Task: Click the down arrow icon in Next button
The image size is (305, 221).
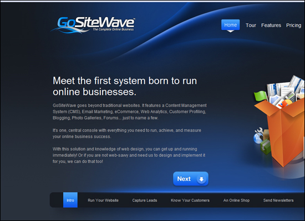Action: coord(201,179)
